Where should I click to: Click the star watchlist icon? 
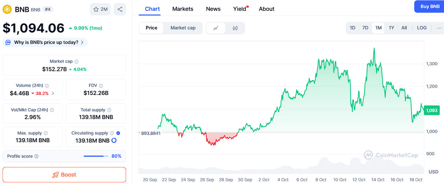click(x=96, y=9)
